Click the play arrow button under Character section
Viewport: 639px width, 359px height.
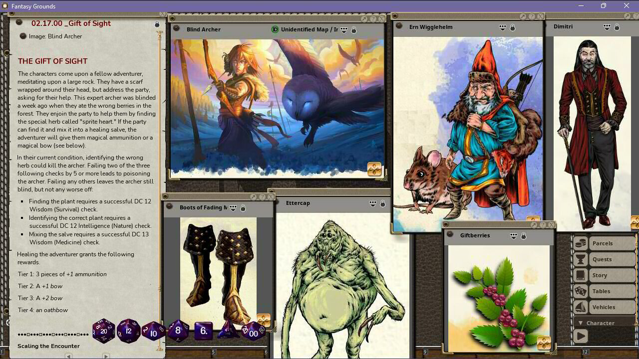[581, 336]
